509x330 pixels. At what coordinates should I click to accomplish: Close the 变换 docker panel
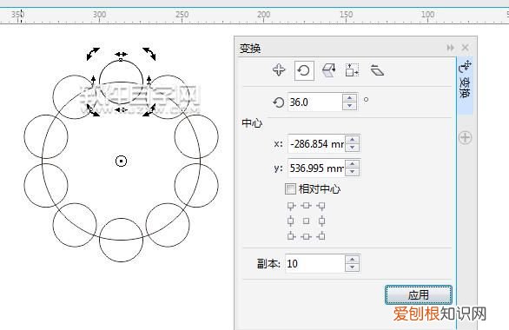click(x=465, y=48)
